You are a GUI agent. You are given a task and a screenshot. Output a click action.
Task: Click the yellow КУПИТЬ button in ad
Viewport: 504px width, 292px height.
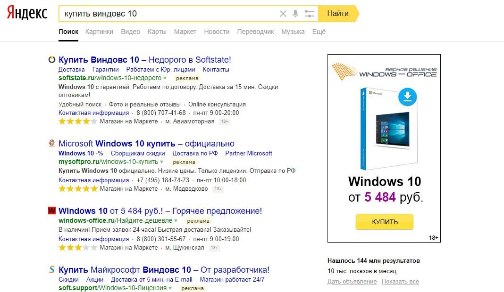click(385, 222)
